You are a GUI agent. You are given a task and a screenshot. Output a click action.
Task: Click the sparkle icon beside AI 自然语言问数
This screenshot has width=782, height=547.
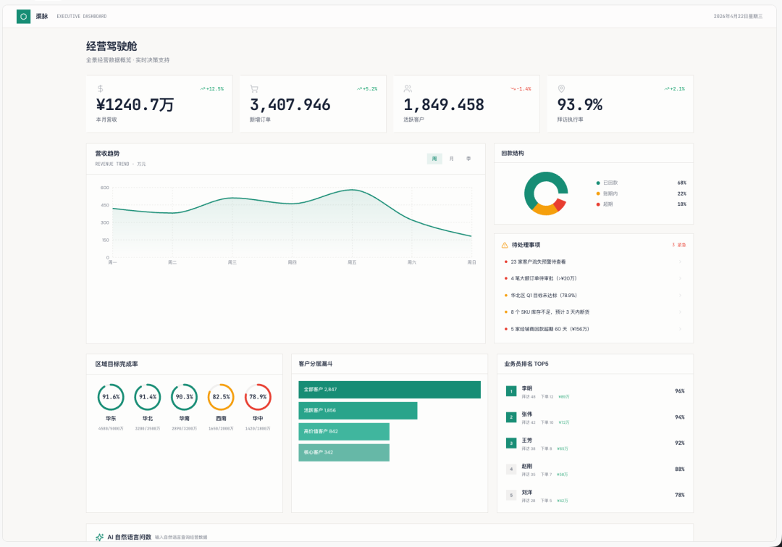tap(99, 537)
